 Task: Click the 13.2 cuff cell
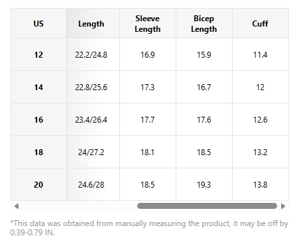click(x=261, y=152)
